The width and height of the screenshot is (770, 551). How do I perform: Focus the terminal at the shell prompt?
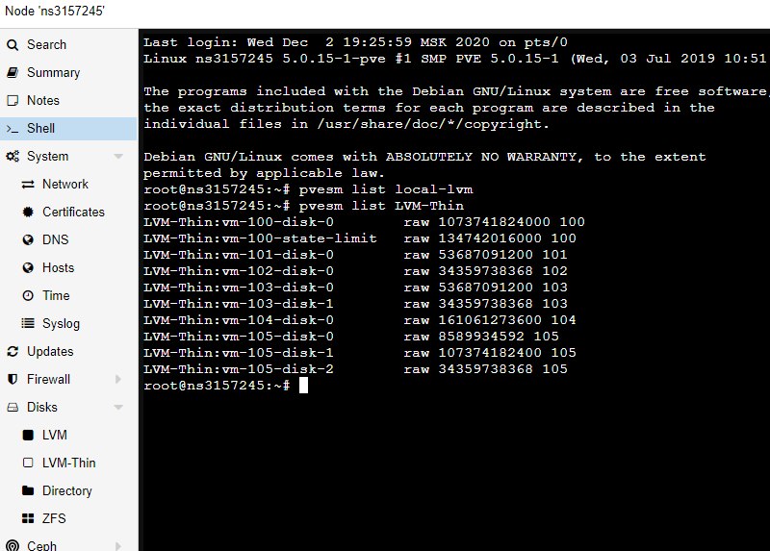(303, 386)
